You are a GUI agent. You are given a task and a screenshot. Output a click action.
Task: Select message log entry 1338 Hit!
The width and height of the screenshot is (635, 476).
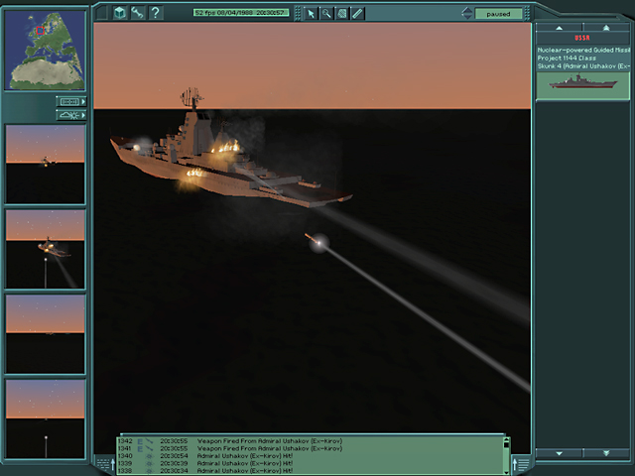point(311,471)
